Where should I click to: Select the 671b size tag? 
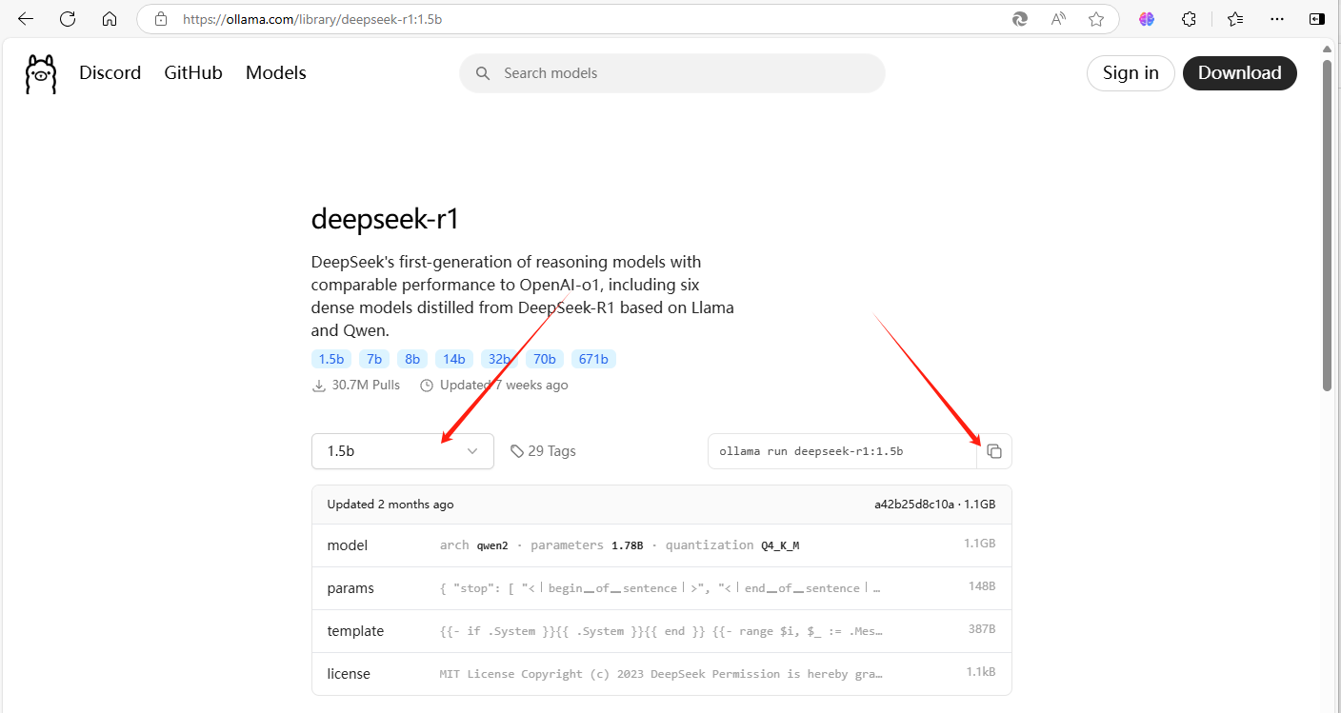click(594, 359)
